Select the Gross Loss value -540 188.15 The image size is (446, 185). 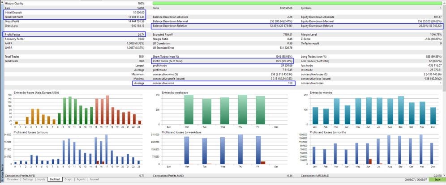pos(137,26)
